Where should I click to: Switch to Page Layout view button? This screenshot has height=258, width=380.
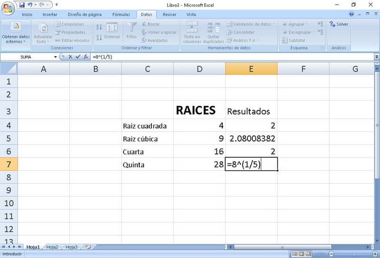tap(302, 254)
